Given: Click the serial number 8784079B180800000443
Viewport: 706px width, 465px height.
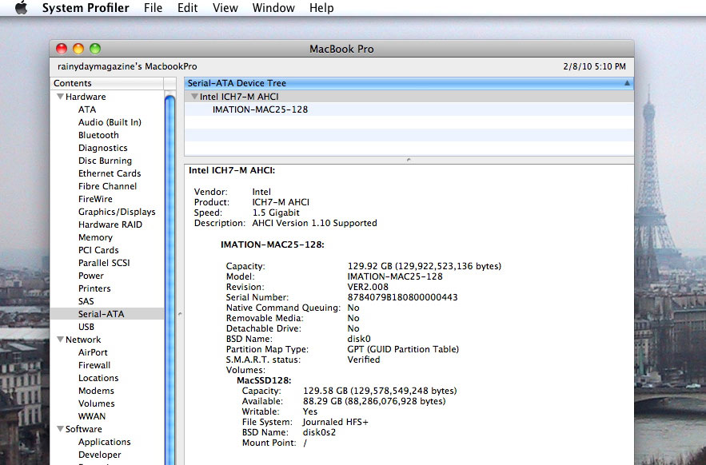Looking at the screenshot, I should [x=402, y=297].
